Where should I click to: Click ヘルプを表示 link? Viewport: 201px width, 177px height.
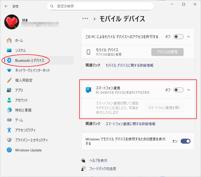pos(98,160)
